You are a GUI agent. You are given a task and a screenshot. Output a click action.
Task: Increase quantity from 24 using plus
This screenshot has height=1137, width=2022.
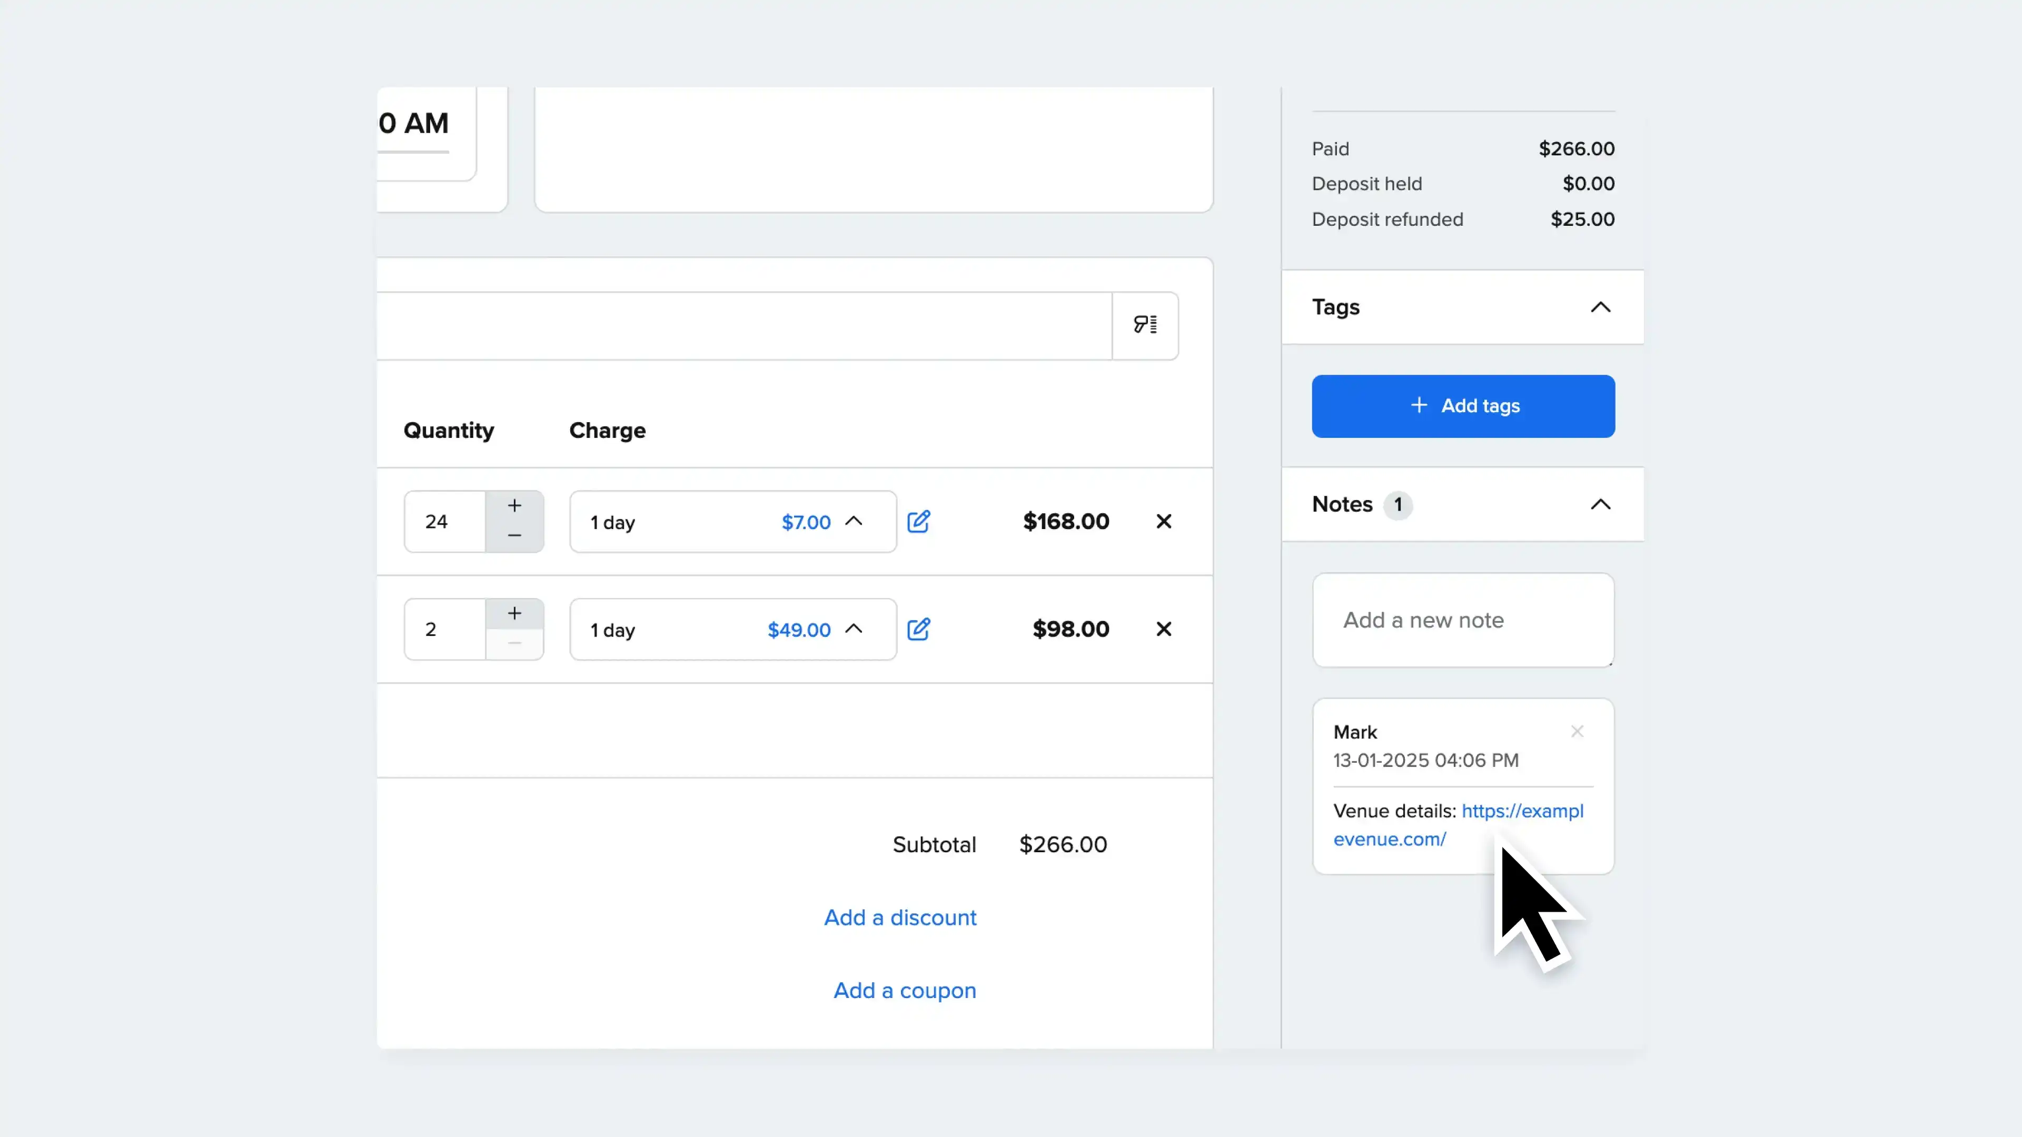pos(515,505)
